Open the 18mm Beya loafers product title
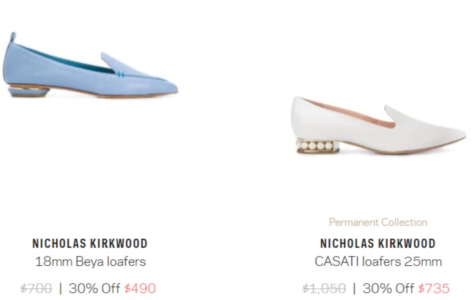Image resolution: width=474 pixels, height=300 pixels. (91, 261)
